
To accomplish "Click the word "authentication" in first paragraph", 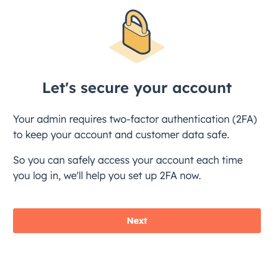I will point(195,120).
